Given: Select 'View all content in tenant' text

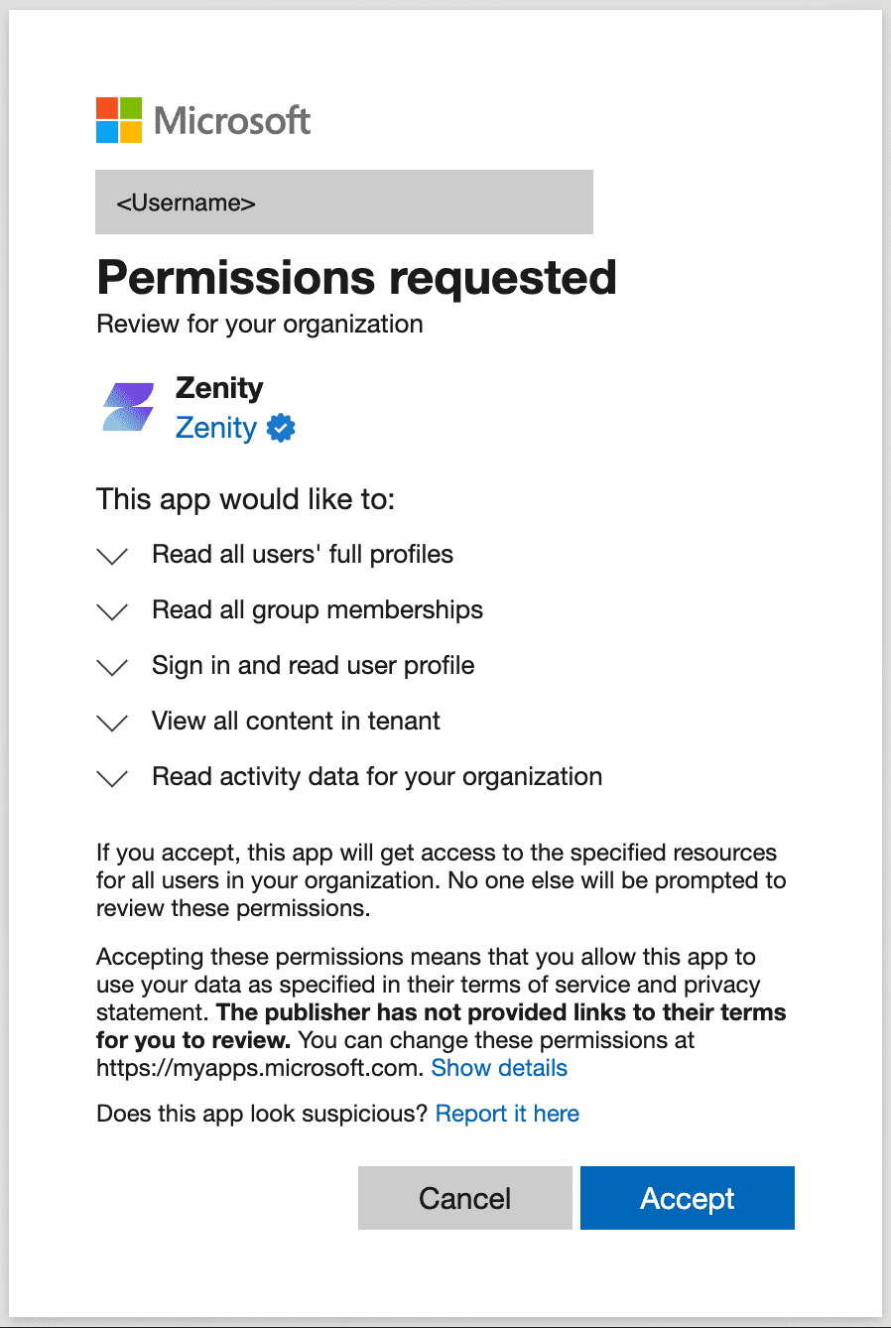Looking at the screenshot, I should coord(296,721).
